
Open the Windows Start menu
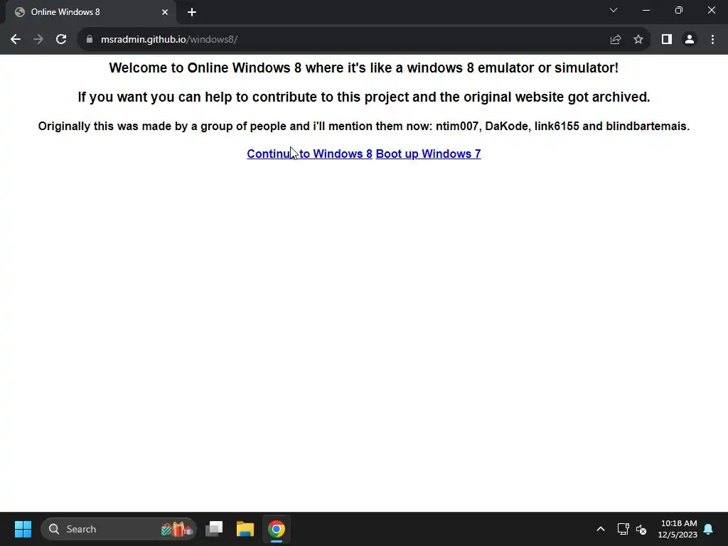pyautogui.click(x=23, y=529)
